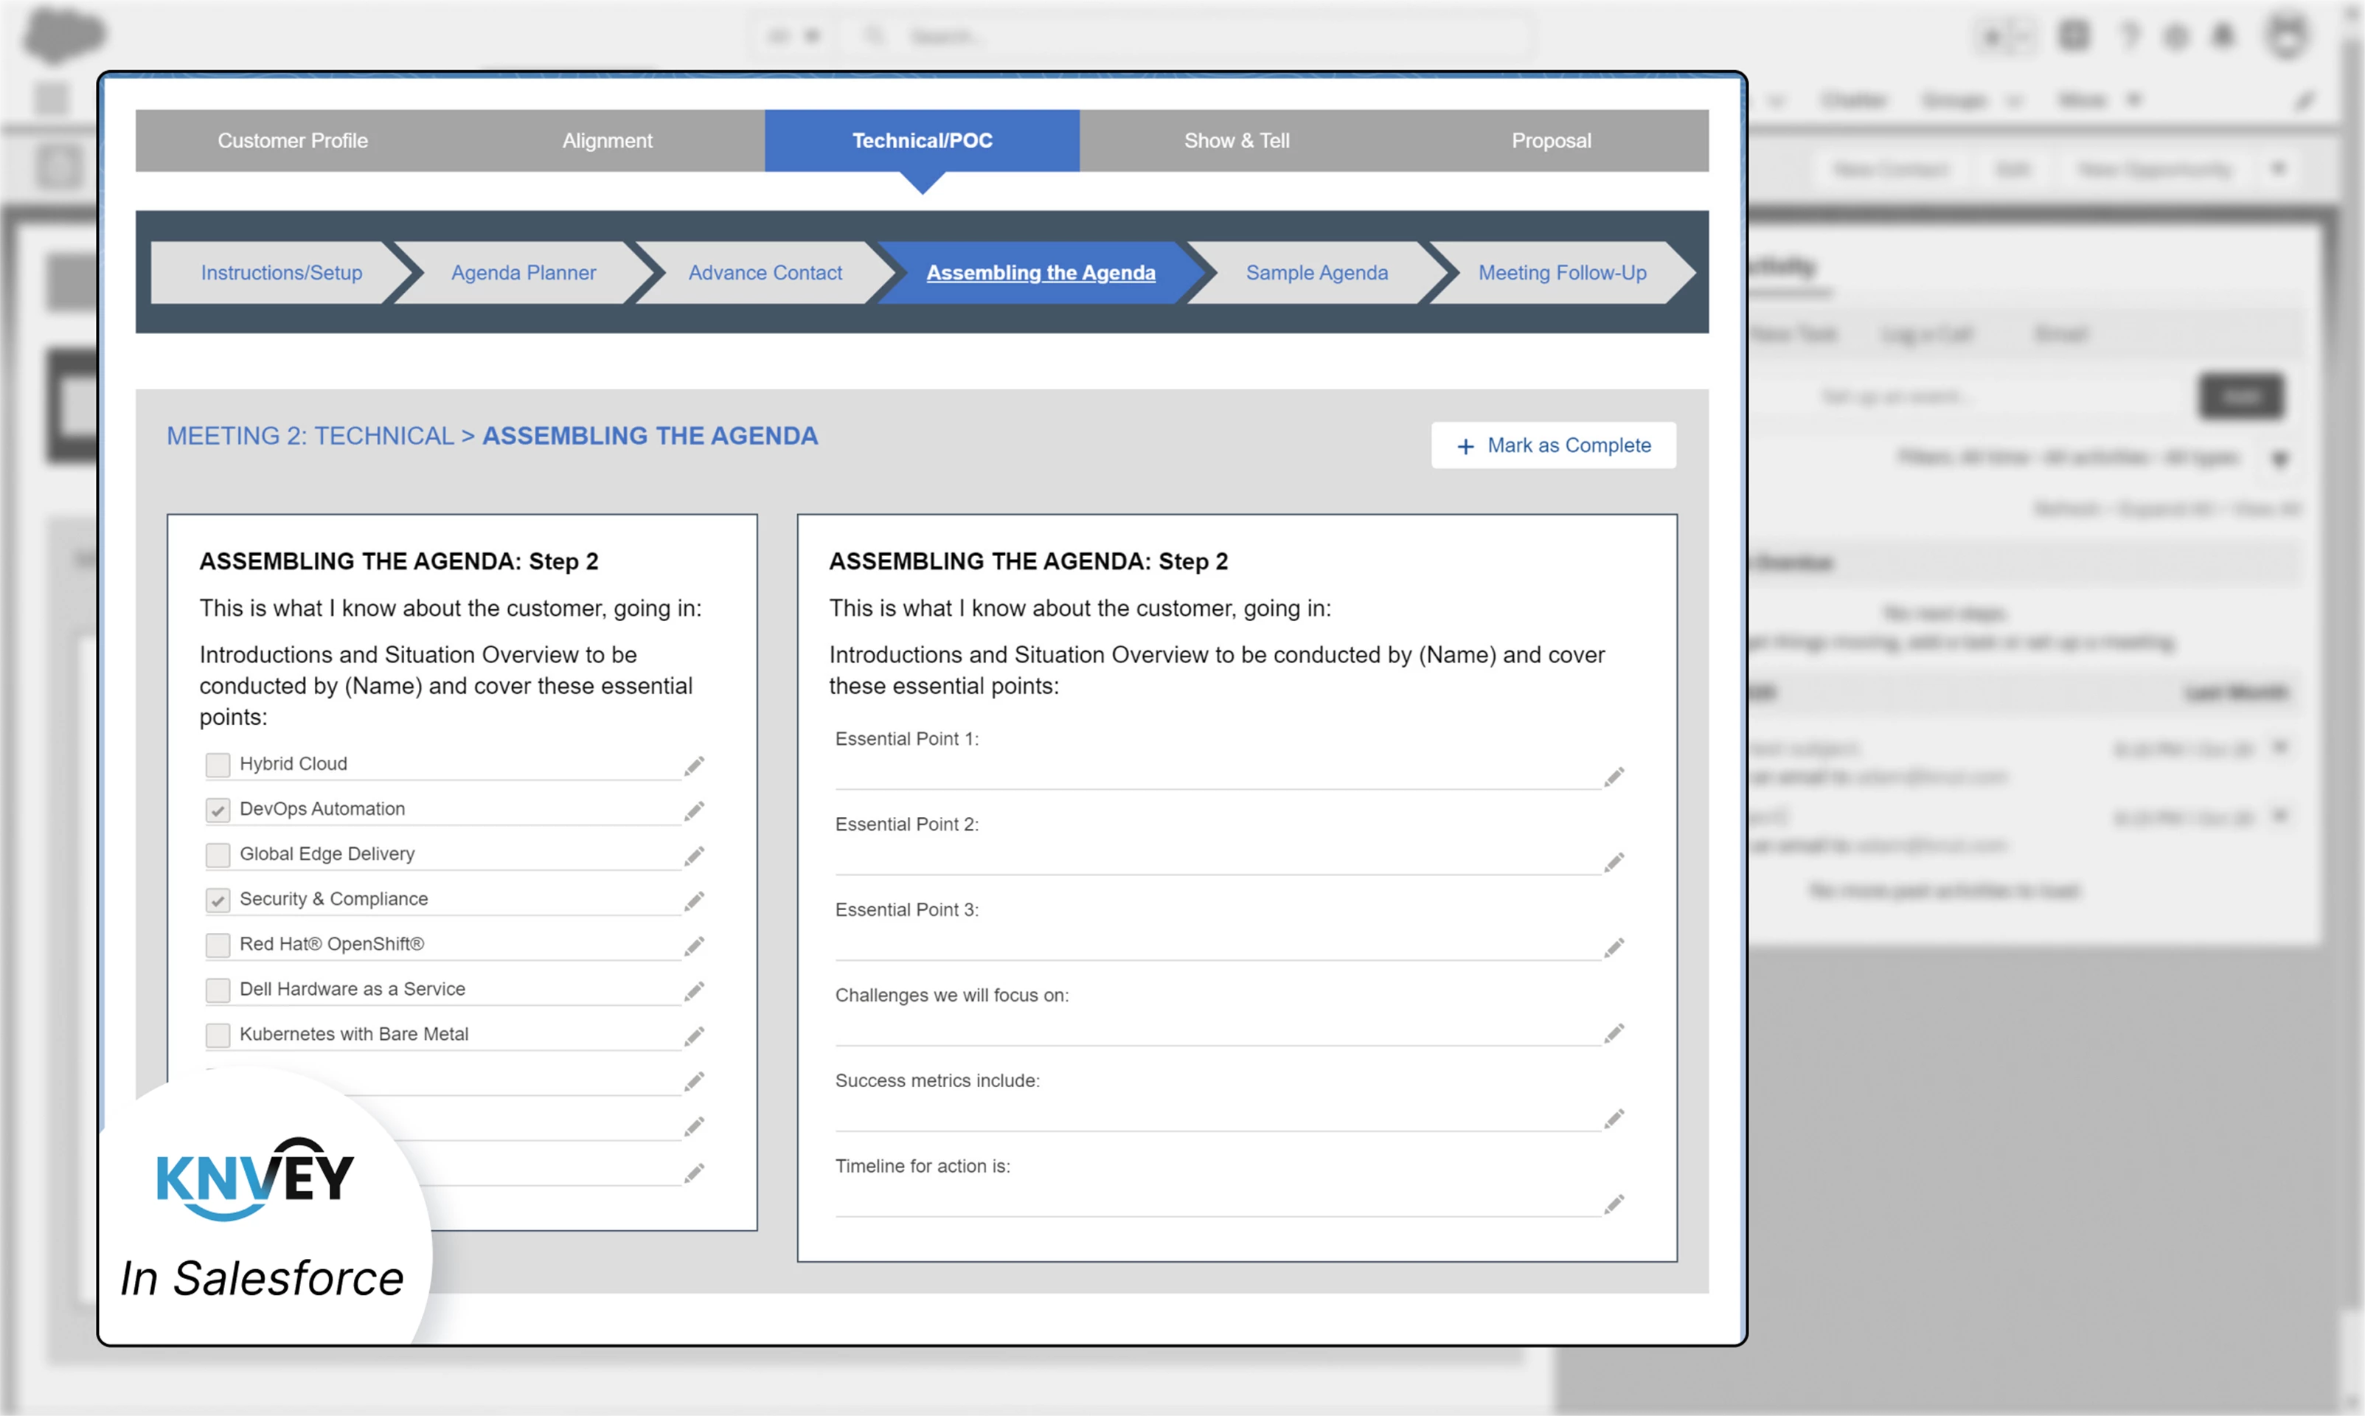Edit Security & Compliance via pencil

click(695, 900)
